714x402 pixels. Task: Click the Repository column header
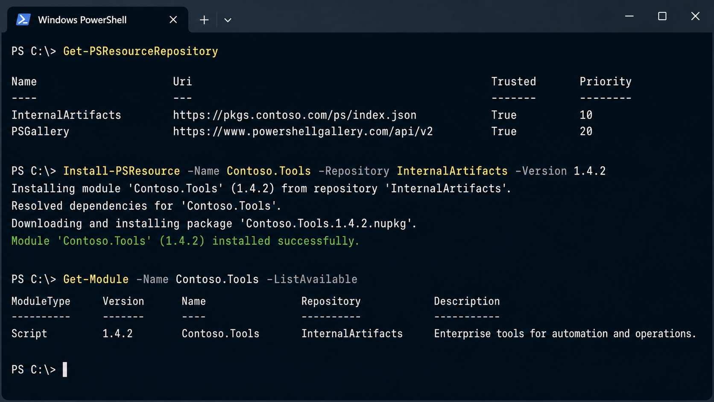tap(331, 302)
